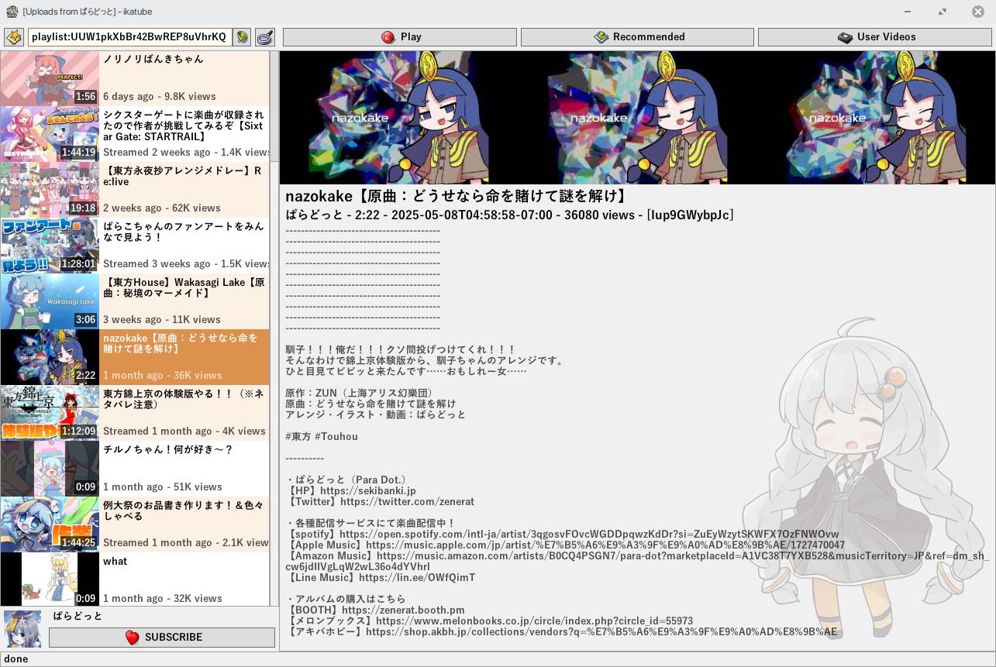Click the ぱらどっと channel avatar

click(x=22, y=628)
